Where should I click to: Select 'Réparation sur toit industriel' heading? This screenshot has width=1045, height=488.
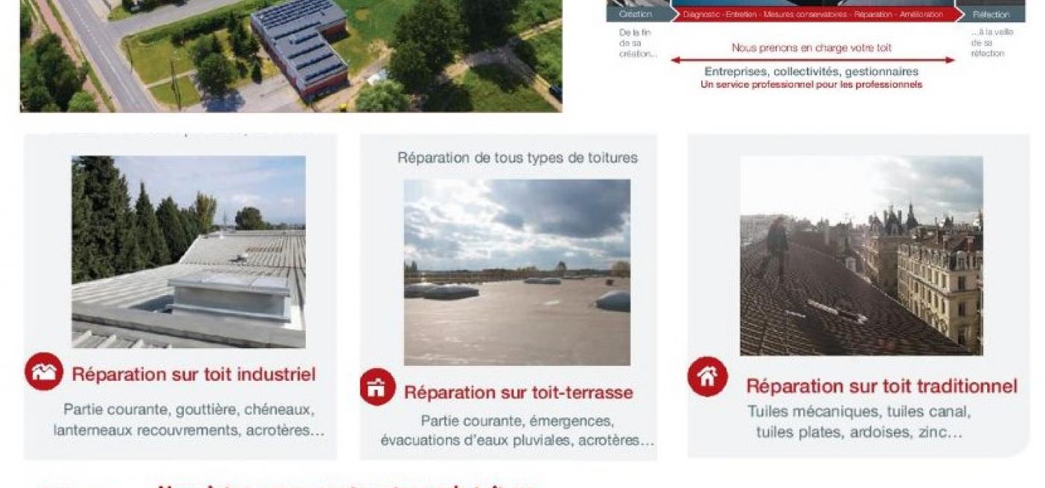point(194,373)
